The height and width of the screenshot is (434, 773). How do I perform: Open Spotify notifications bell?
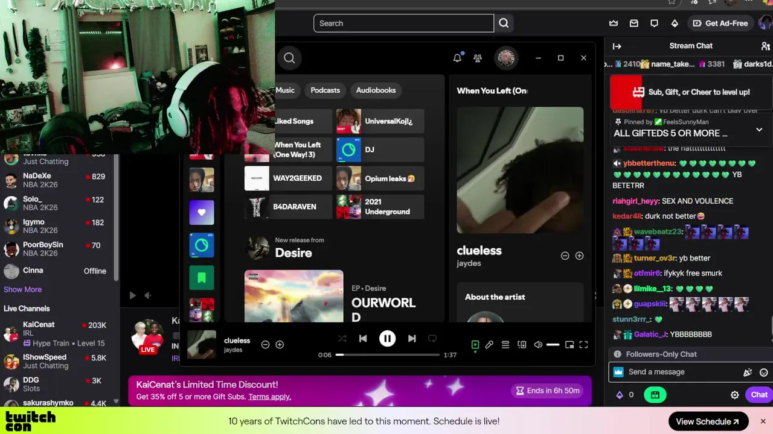[x=457, y=58]
